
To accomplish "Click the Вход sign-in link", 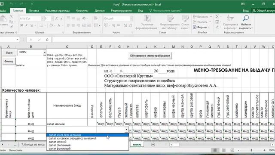I will click(245, 10).
